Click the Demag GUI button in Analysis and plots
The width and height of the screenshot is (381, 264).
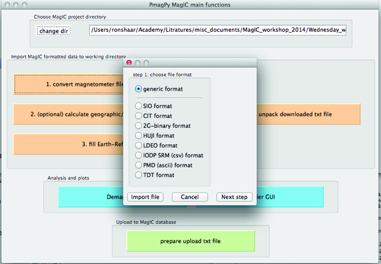click(91, 197)
